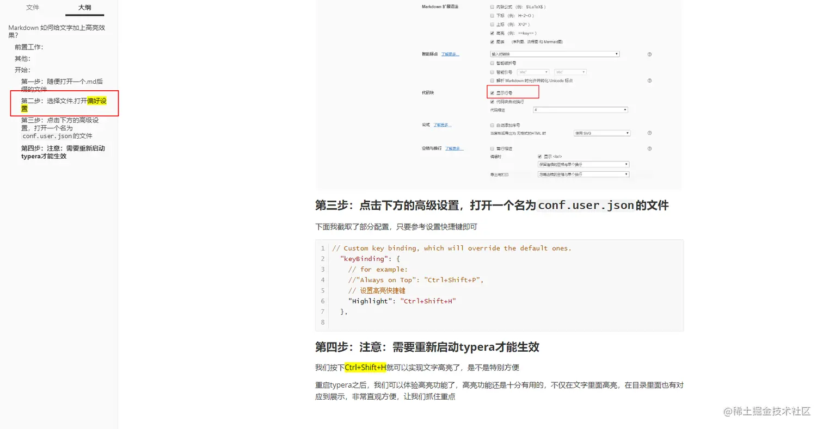Click 了解更多 link beside 公式
The height and width of the screenshot is (429, 823).
coord(442,125)
